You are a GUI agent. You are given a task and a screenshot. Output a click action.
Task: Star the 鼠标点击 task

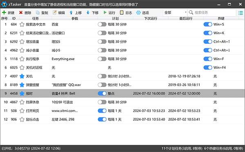pyautogui.click(x=22, y=119)
